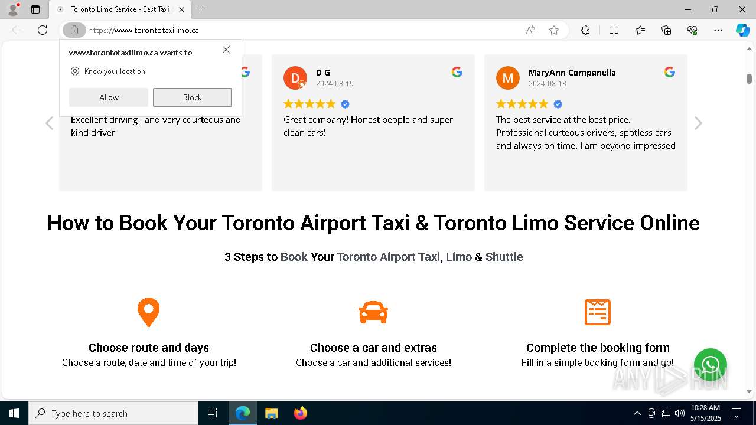Open Google icon on MaryAnn Campanella review
Viewport: 756px width, 425px height.
pyautogui.click(x=670, y=72)
